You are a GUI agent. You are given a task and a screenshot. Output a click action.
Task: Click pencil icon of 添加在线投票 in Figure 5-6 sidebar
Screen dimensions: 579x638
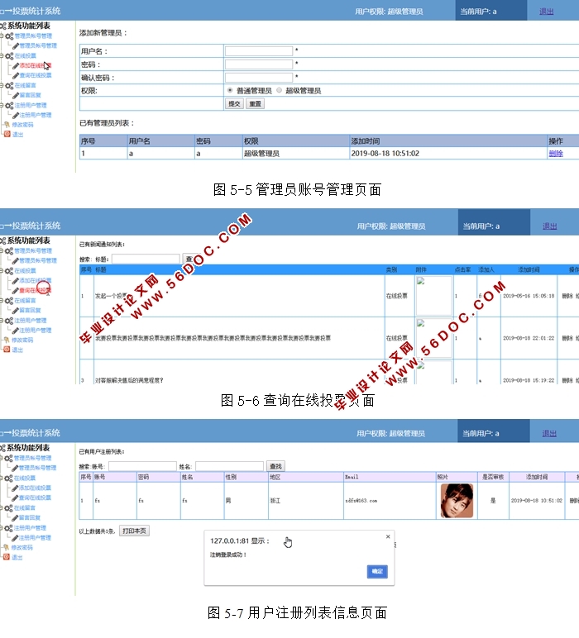click(x=16, y=281)
